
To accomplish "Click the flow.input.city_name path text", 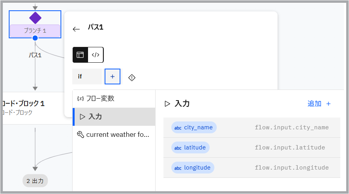I will 292,127.
